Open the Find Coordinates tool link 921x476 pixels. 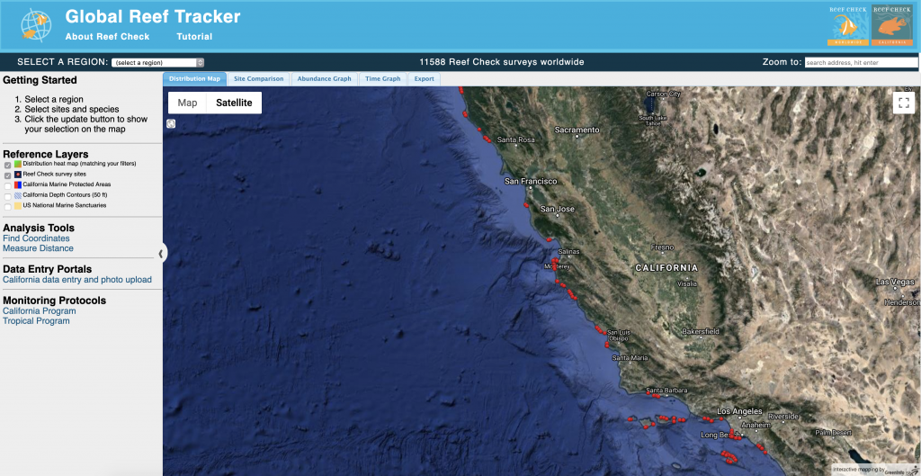point(36,238)
